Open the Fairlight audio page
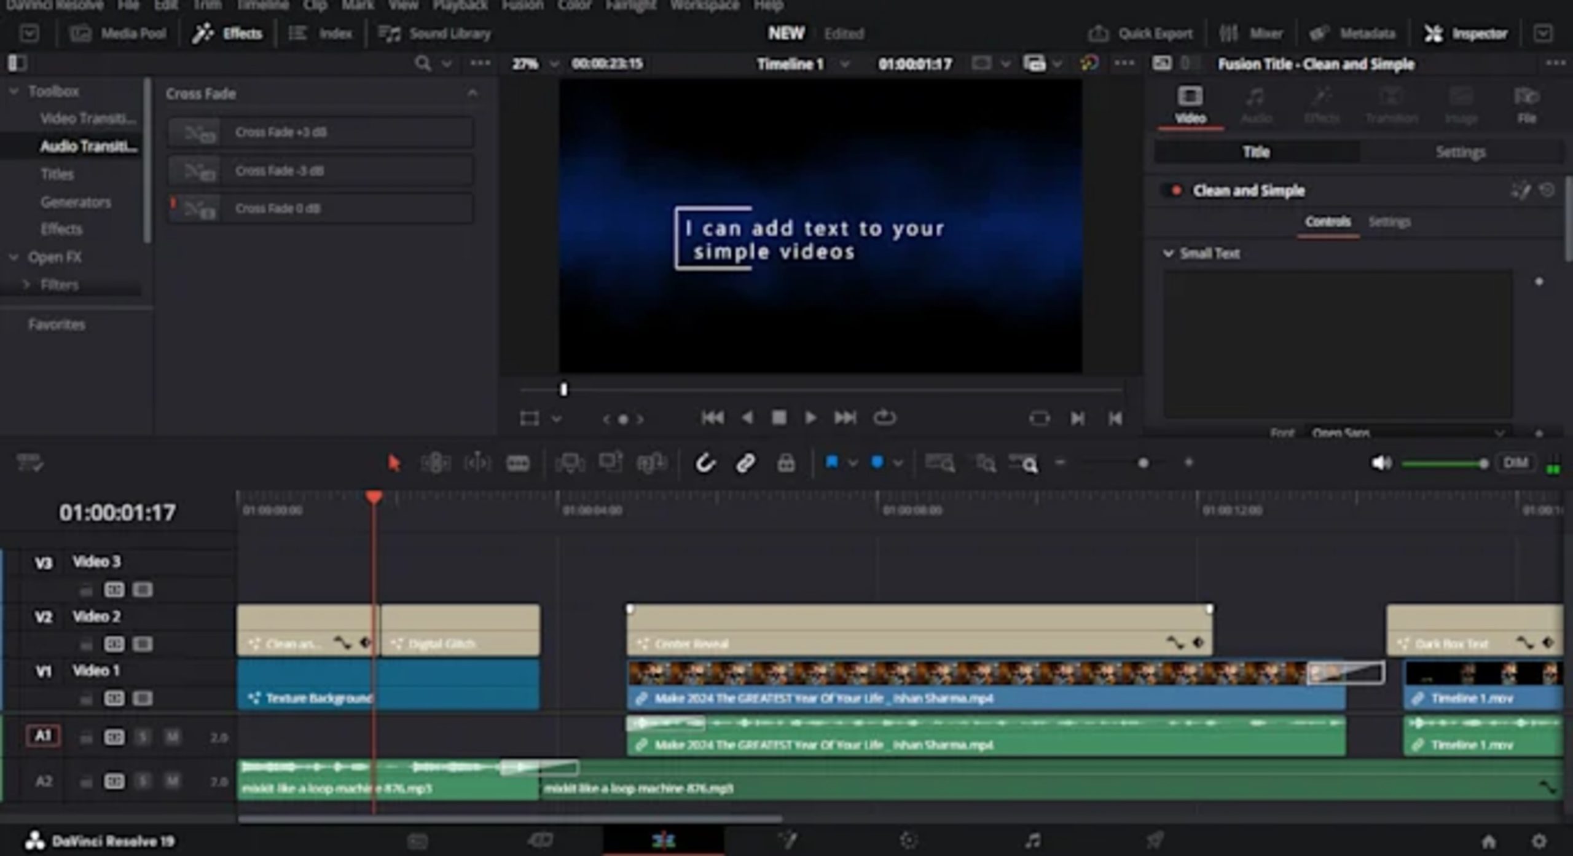 pyautogui.click(x=1031, y=839)
